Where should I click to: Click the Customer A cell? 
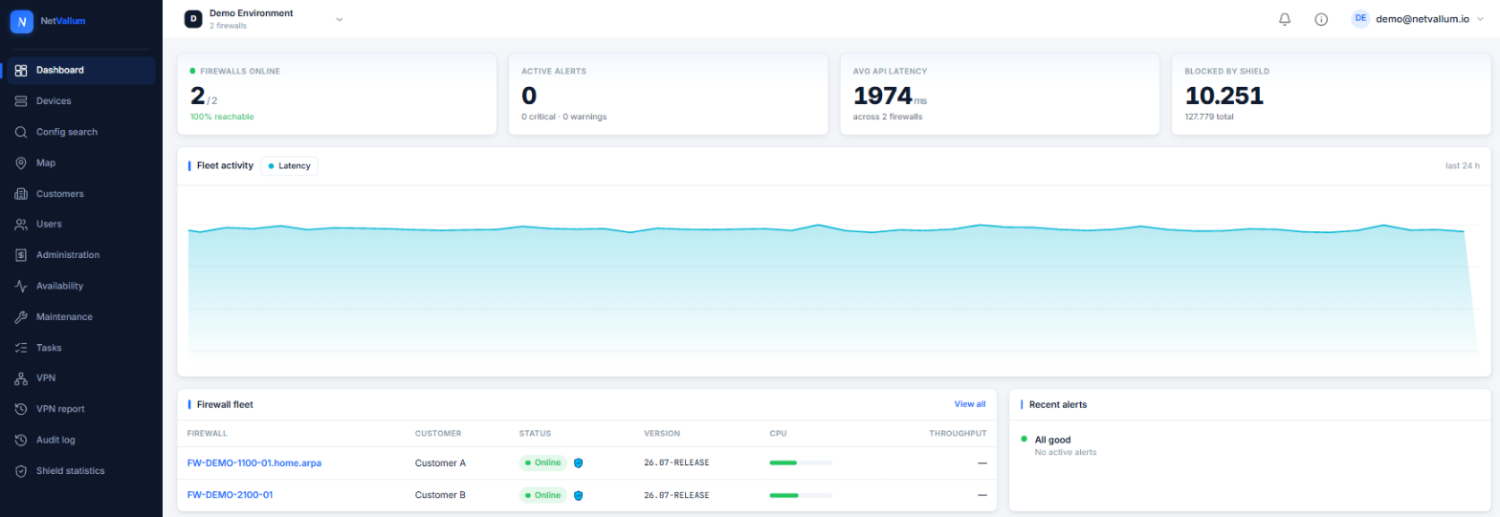point(440,463)
